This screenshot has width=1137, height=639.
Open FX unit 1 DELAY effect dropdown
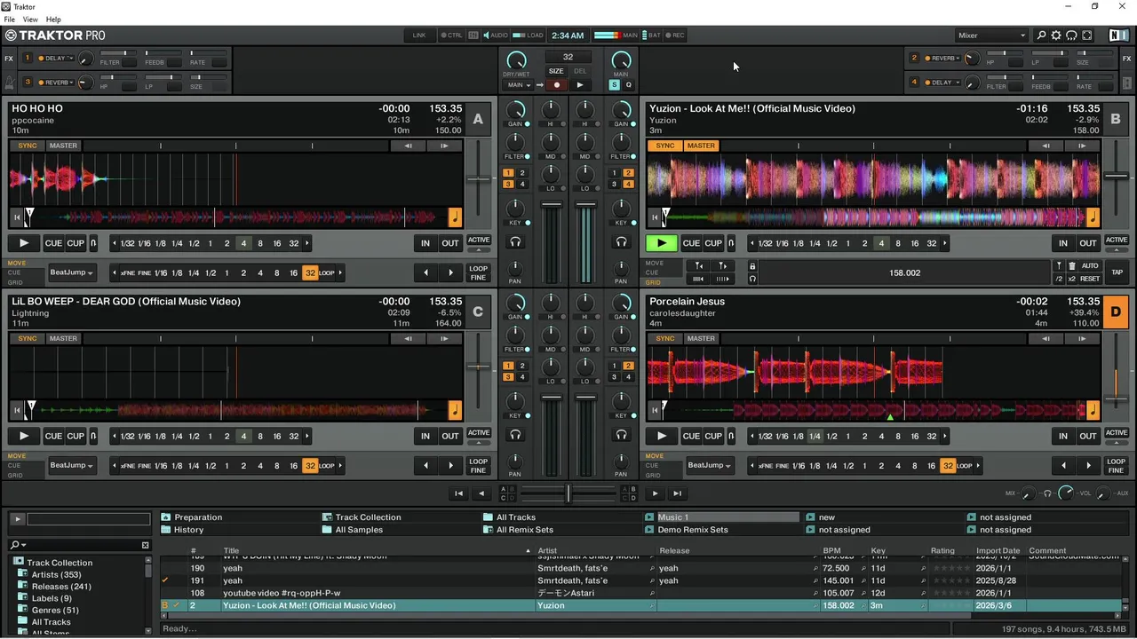(54, 59)
